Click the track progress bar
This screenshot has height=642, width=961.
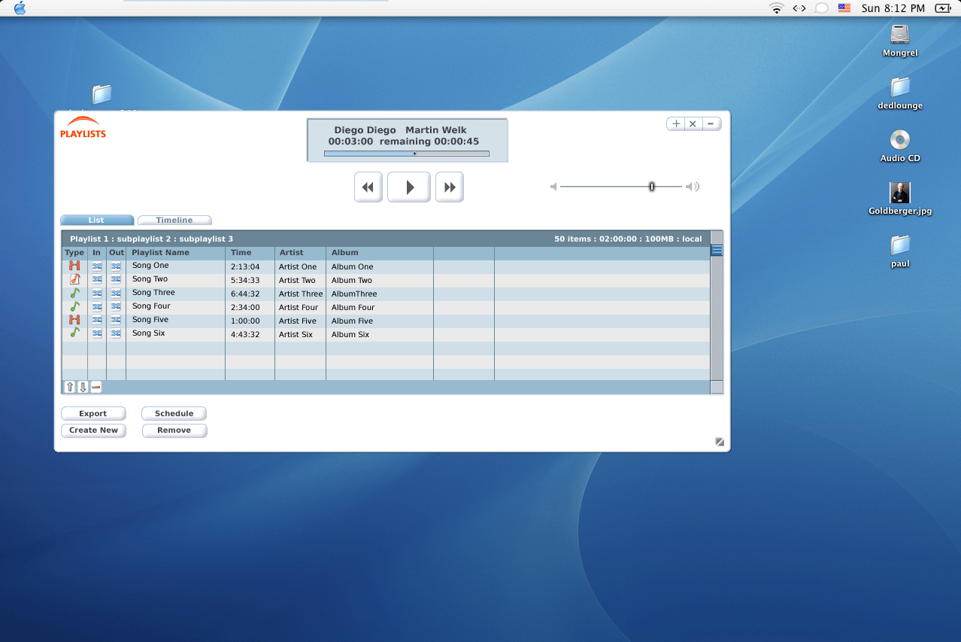click(x=407, y=154)
